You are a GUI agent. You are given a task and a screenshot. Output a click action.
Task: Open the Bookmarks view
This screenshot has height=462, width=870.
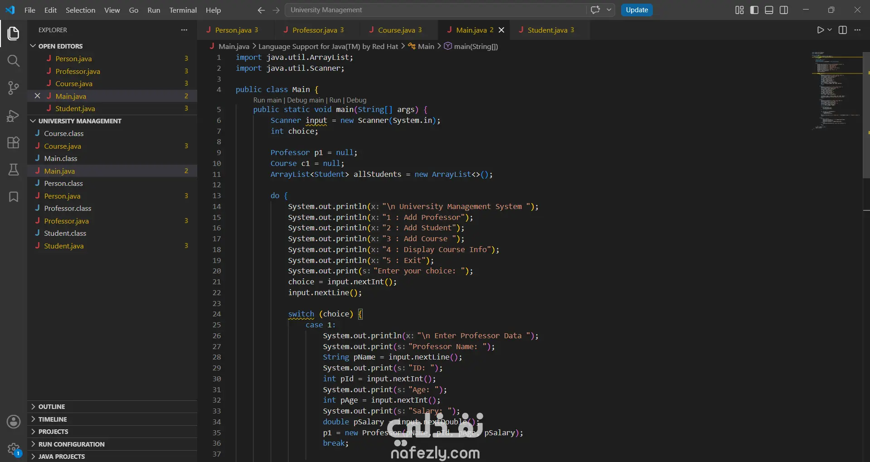tap(14, 197)
